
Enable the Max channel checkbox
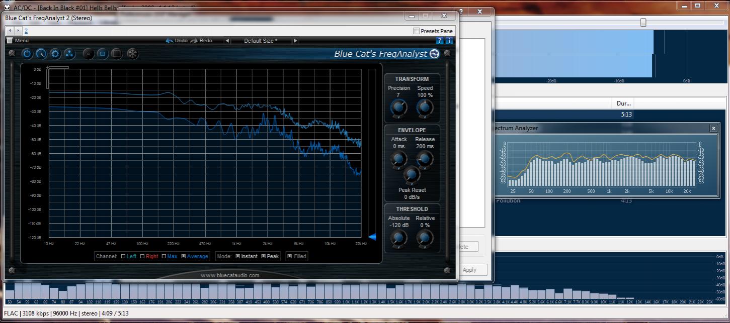click(164, 256)
